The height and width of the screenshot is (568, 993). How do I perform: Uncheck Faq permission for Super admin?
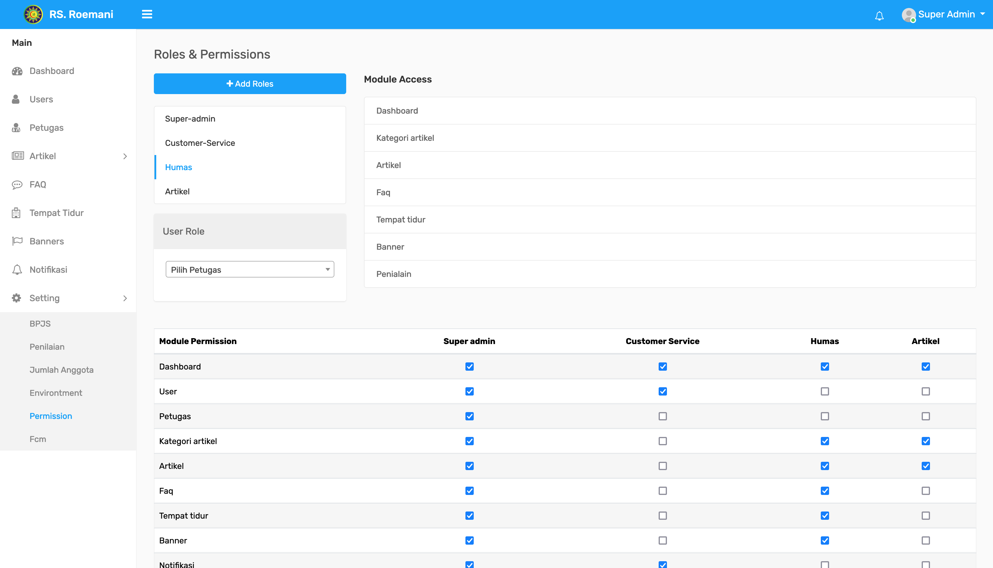point(469,491)
